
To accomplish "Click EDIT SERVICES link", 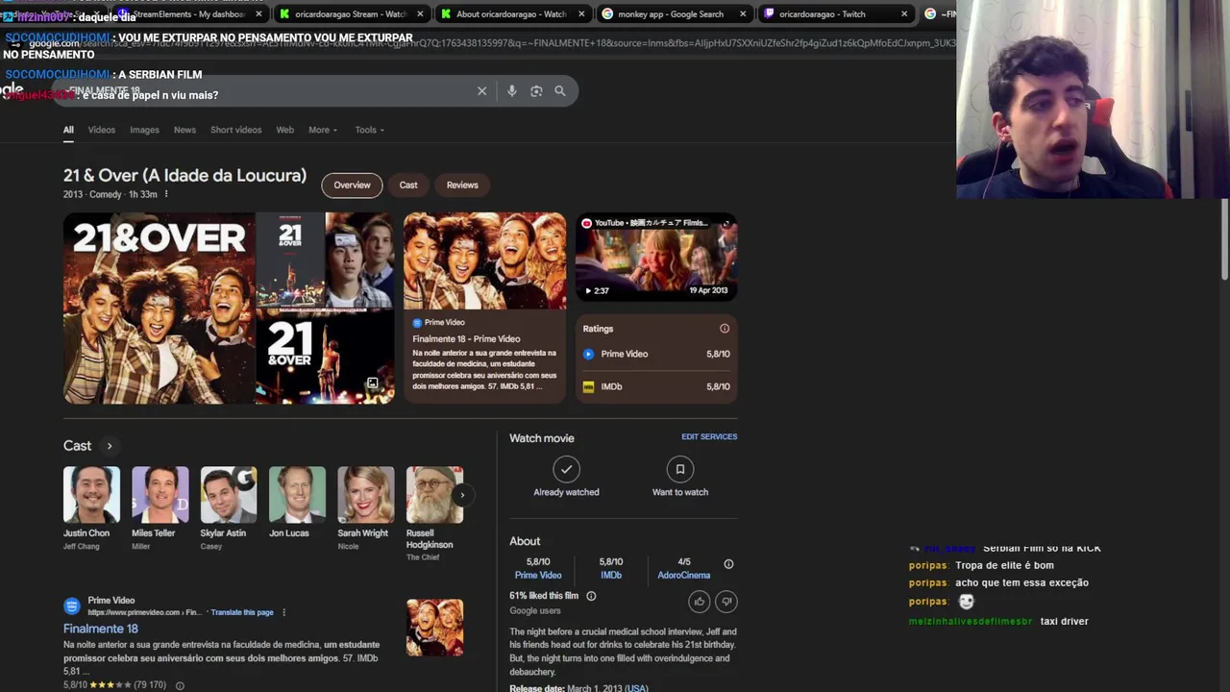I will coord(709,436).
